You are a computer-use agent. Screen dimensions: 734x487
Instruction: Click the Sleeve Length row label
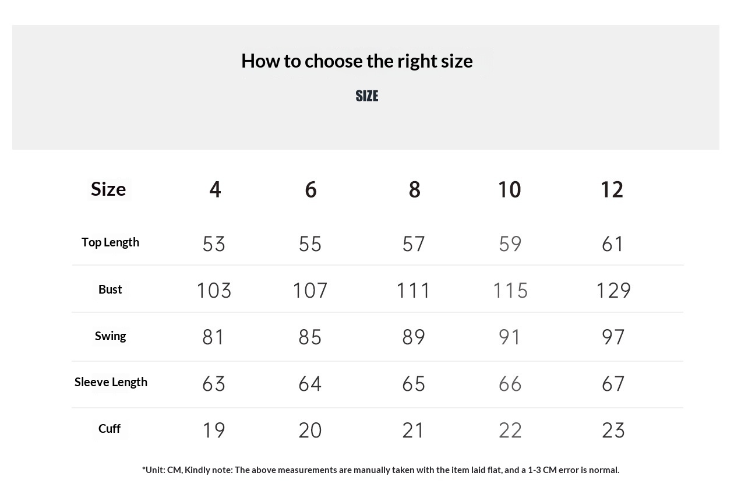coord(111,382)
